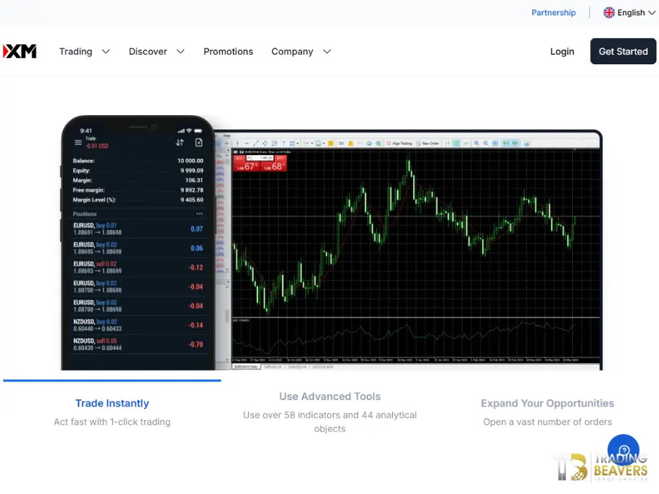Image resolution: width=659 pixels, height=494 pixels.
Task: Select the EURUSD buy 0.01 position row
Action: (138, 229)
